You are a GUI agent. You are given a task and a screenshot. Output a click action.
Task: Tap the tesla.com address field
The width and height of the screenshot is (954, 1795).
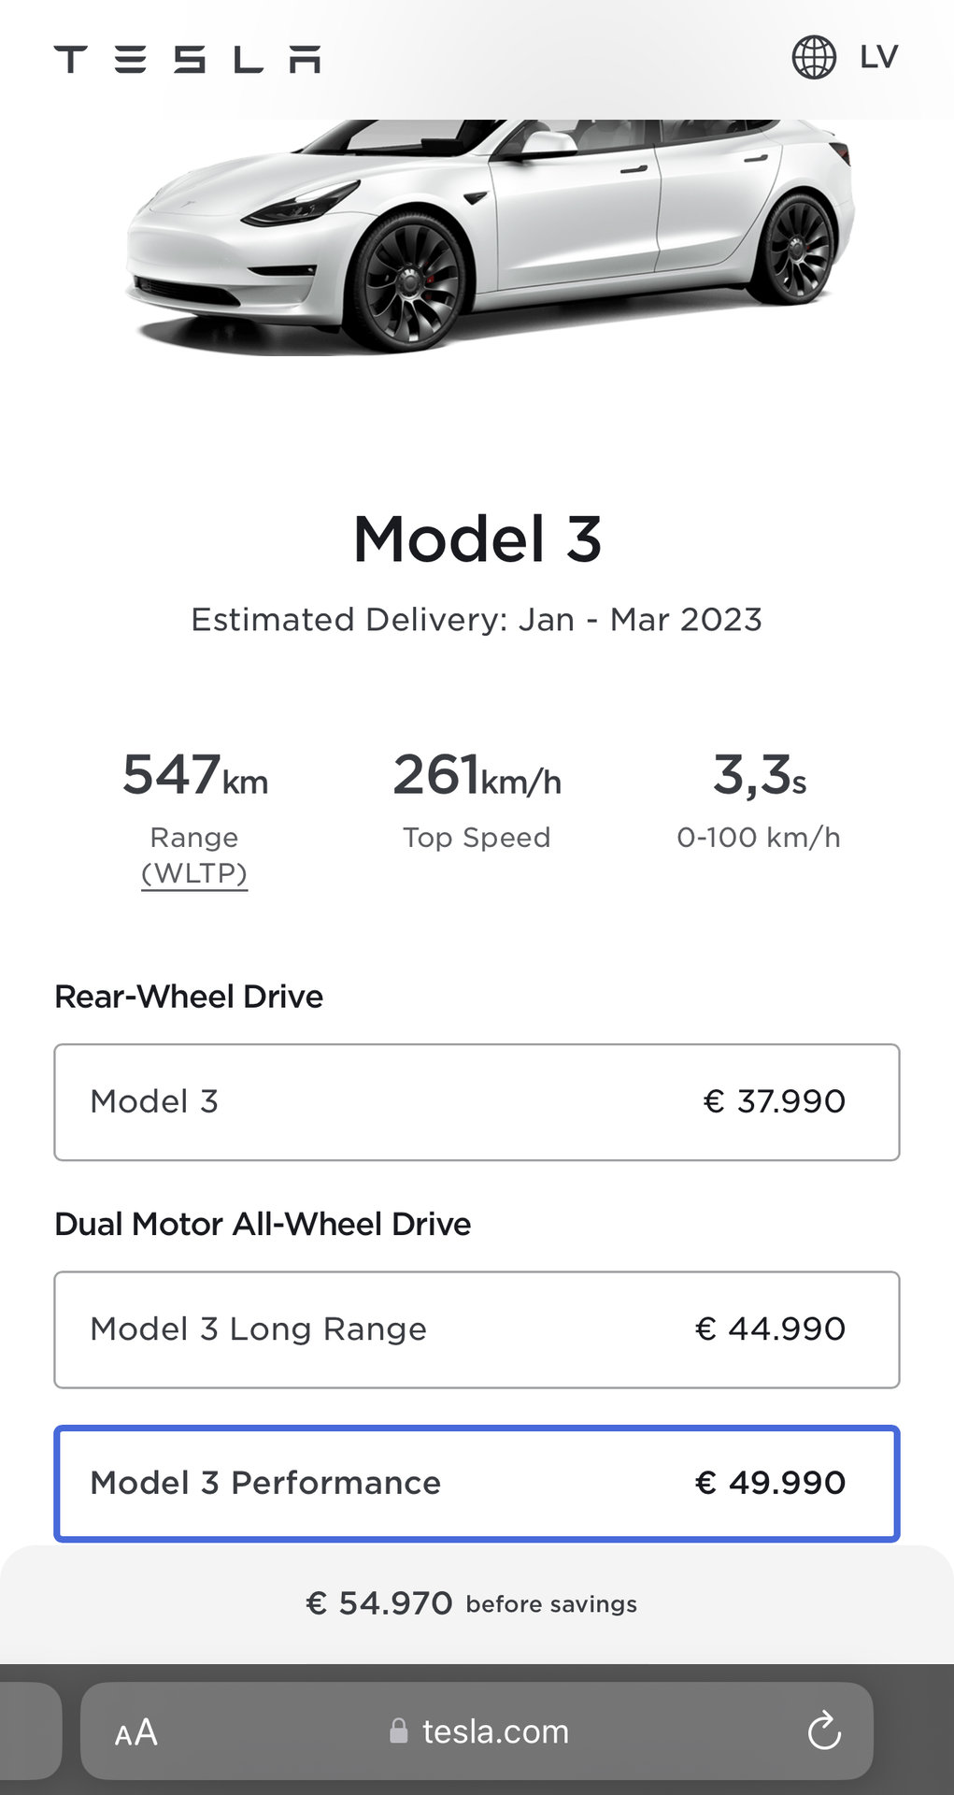(495, 1731)
